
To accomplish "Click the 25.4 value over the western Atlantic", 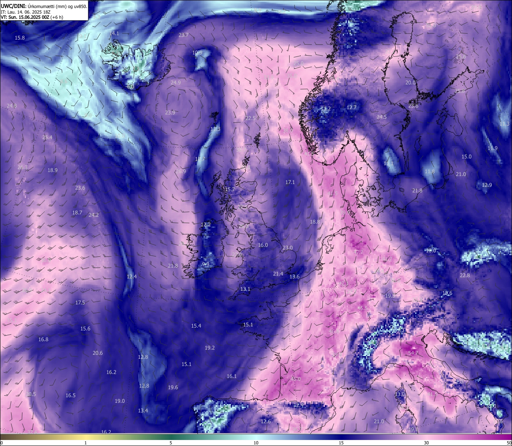I will click(47, 138).
